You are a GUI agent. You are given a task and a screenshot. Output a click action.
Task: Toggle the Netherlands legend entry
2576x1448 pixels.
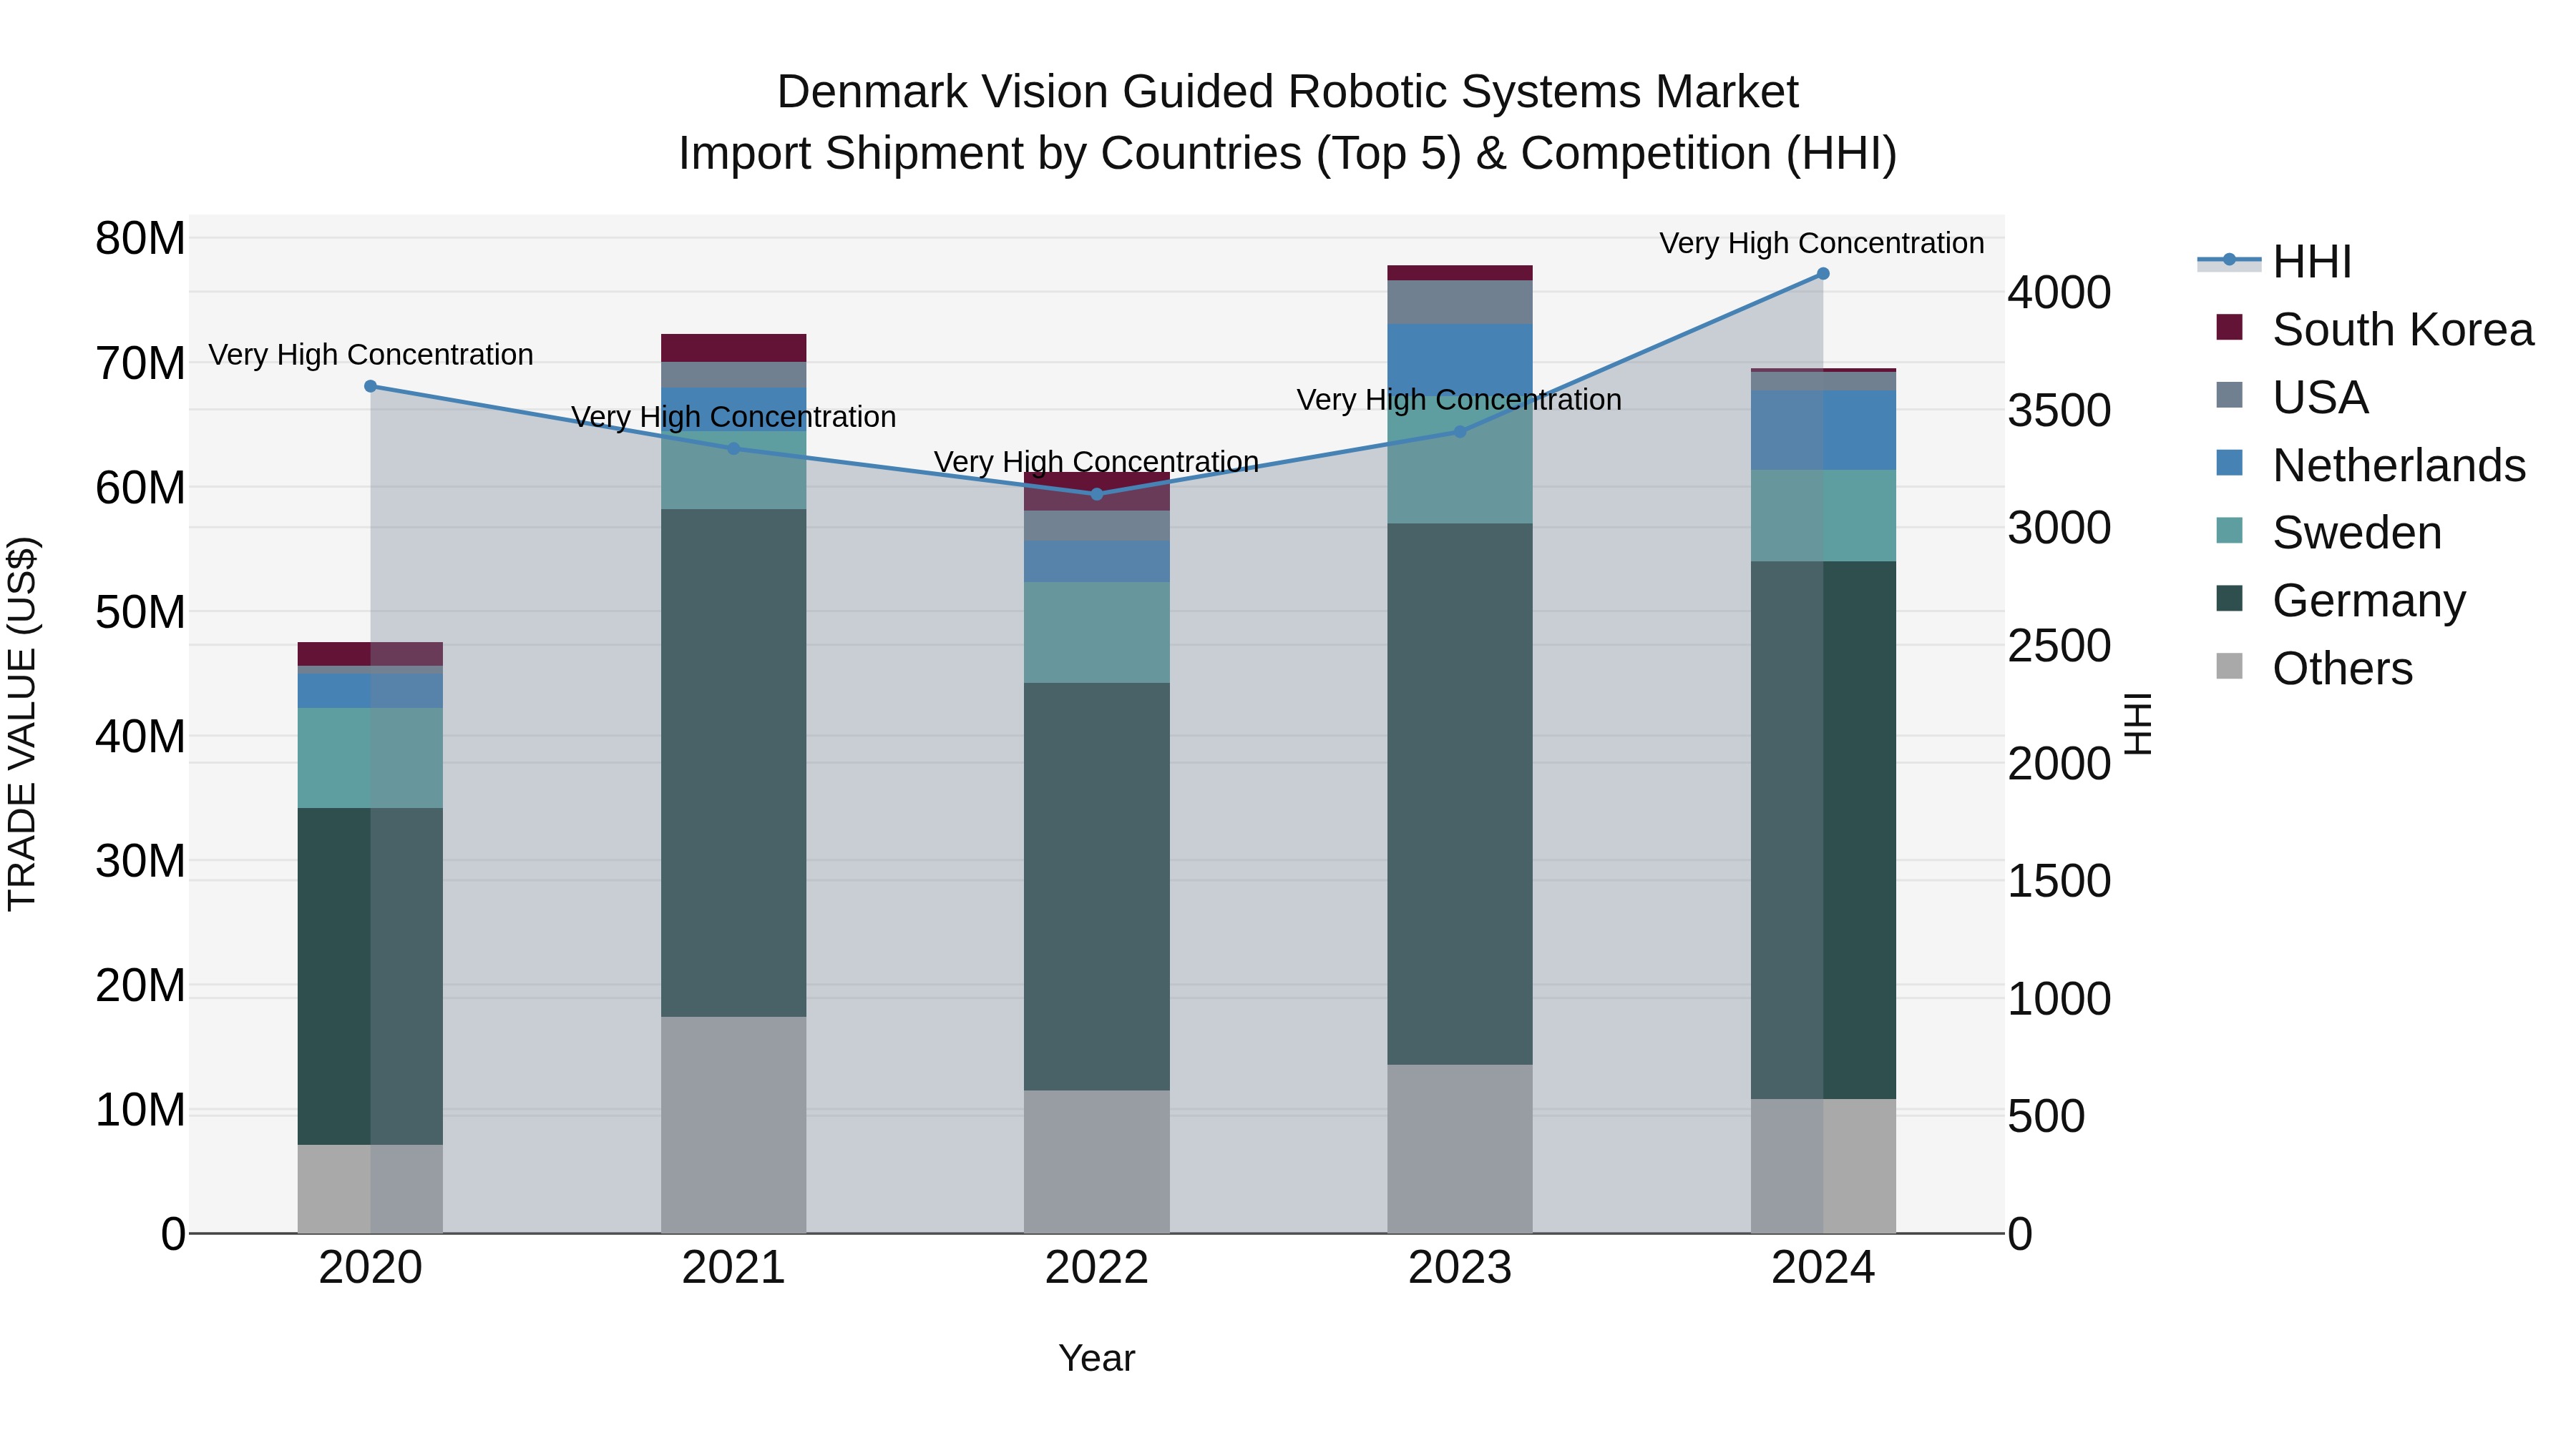pyautogui.click(x=2370, y=466)
